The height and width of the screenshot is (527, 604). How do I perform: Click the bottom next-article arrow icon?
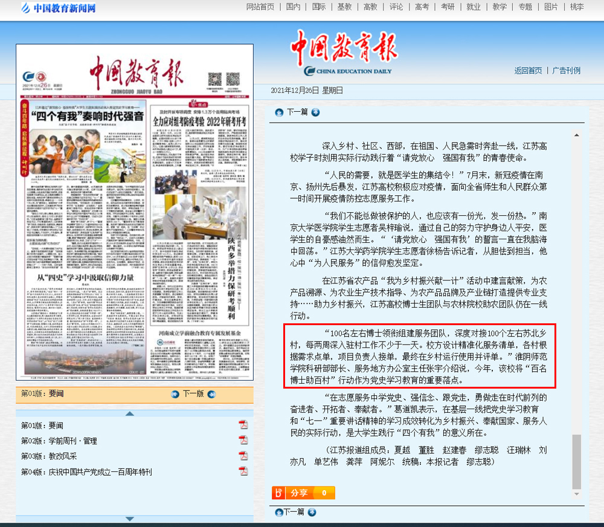point(312,512)
